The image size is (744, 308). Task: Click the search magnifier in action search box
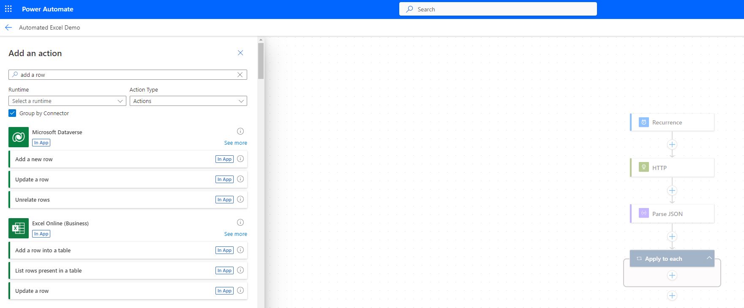click(15, 74)
